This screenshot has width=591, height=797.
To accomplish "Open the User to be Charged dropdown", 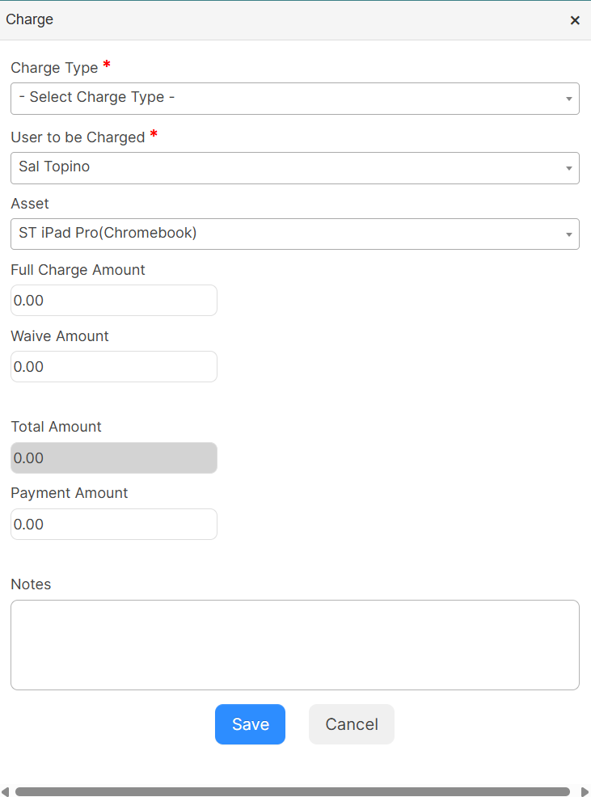I will tap(294, 168).
